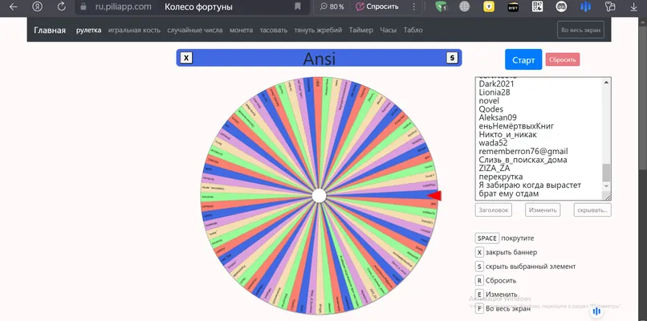The width and height of the screenshot is (647, 321).
Task: Open the three-dot menu beside Спросить
Action: click(x=414, y=6)
